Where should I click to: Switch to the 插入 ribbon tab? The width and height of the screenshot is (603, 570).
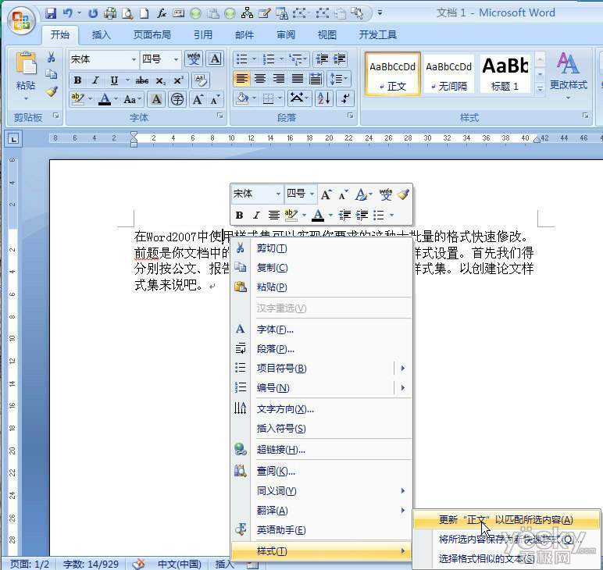point(101,35)
